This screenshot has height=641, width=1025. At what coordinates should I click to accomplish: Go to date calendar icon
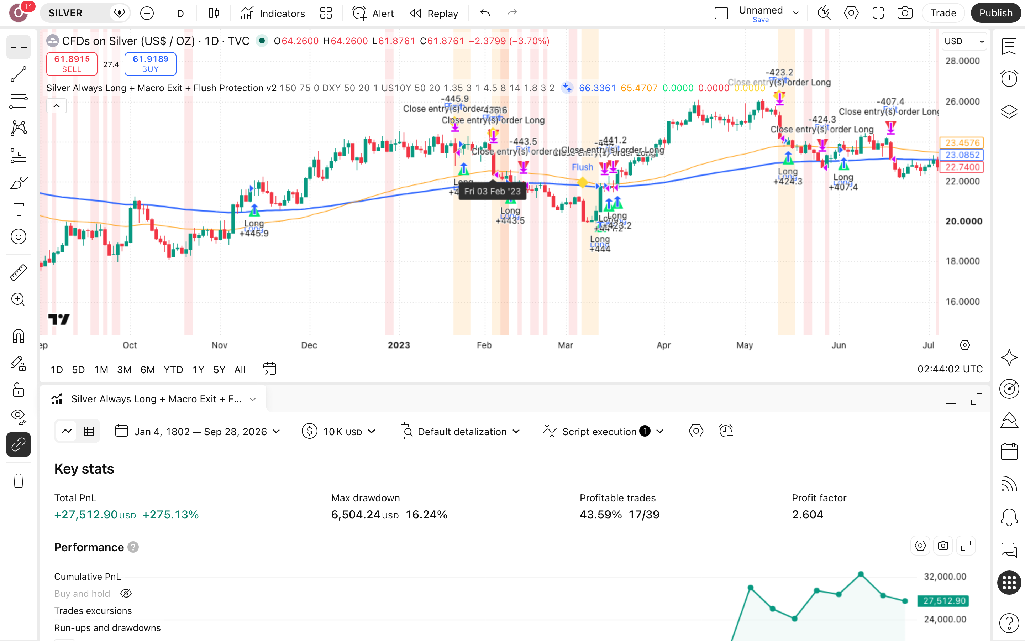point(269,369)
